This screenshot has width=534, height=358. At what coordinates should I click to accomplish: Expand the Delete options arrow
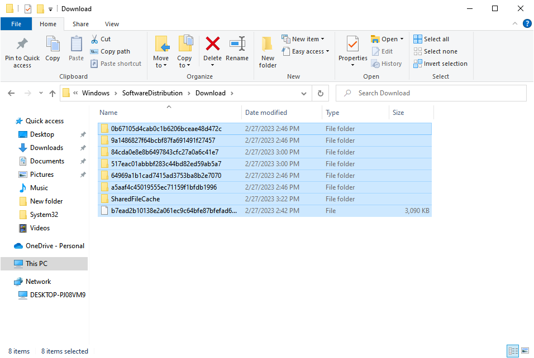click(x=212, y=65)
